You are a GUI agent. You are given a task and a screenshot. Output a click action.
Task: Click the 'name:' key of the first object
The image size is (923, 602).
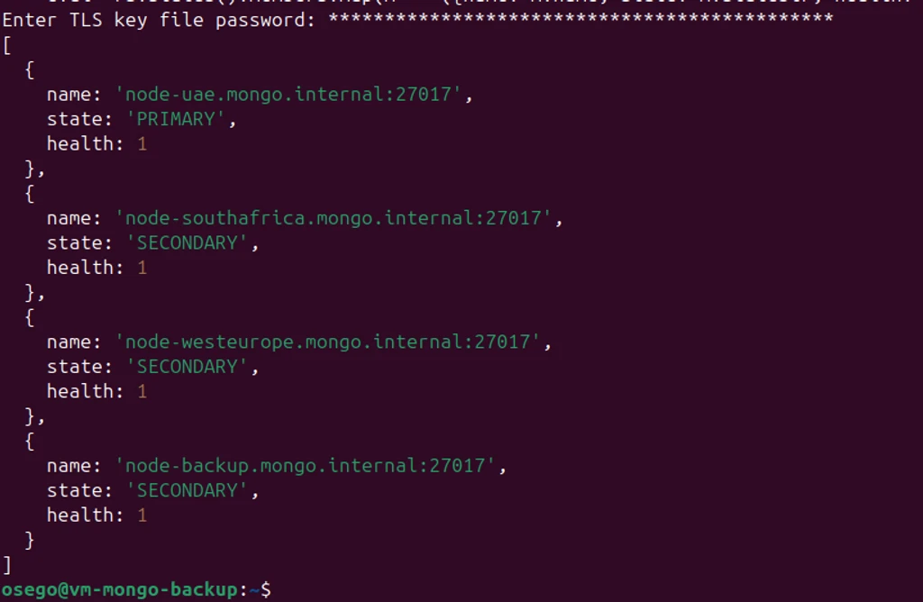coord(74,95)
